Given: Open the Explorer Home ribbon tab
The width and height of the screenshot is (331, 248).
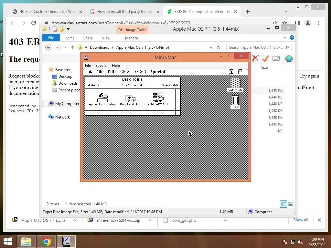Looking at the screenshot, I should point(69,38).
